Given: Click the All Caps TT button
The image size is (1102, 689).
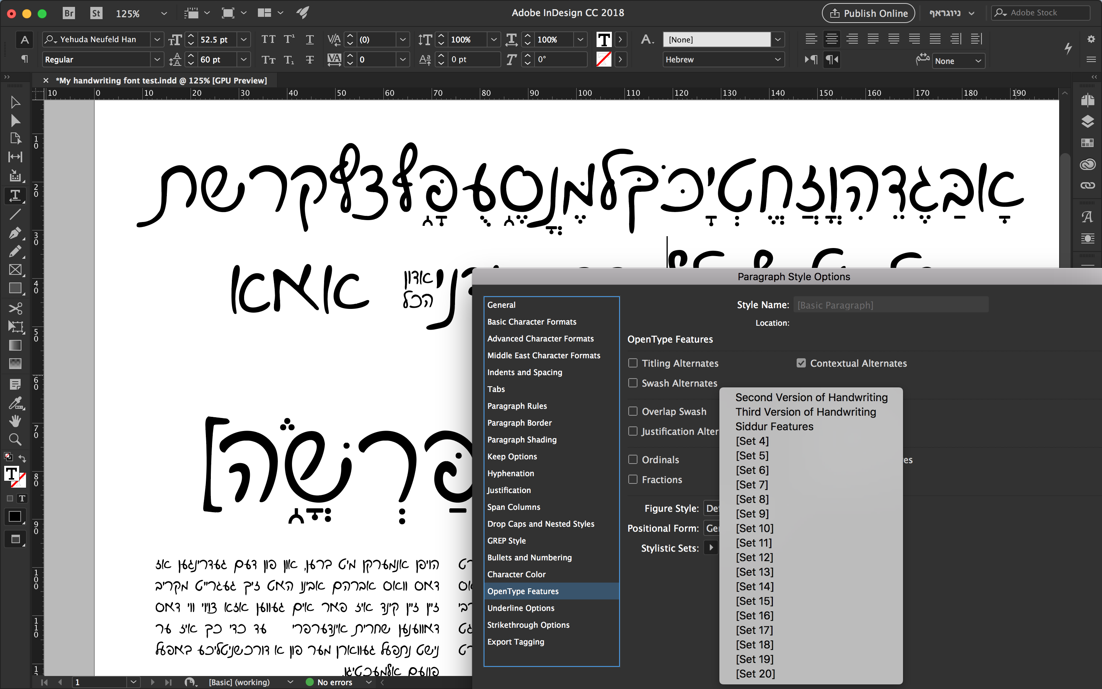Looking at the screenshot, I should 268,40.
